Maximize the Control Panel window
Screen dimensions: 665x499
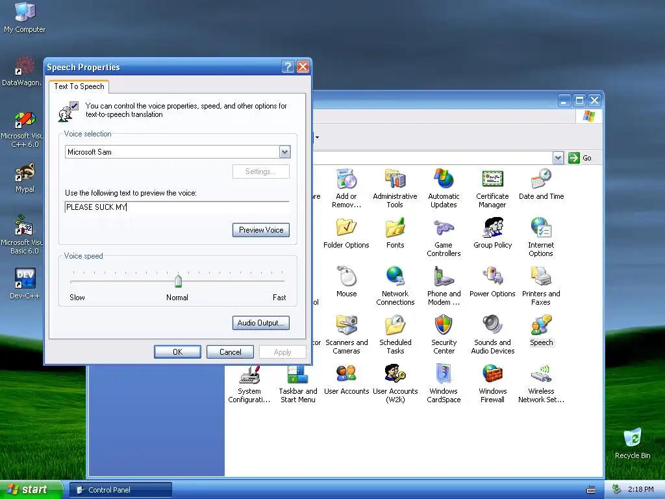(x=579, y=101)
